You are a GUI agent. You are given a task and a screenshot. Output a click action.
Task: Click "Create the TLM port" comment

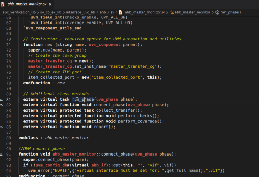[x=55, y=72]
